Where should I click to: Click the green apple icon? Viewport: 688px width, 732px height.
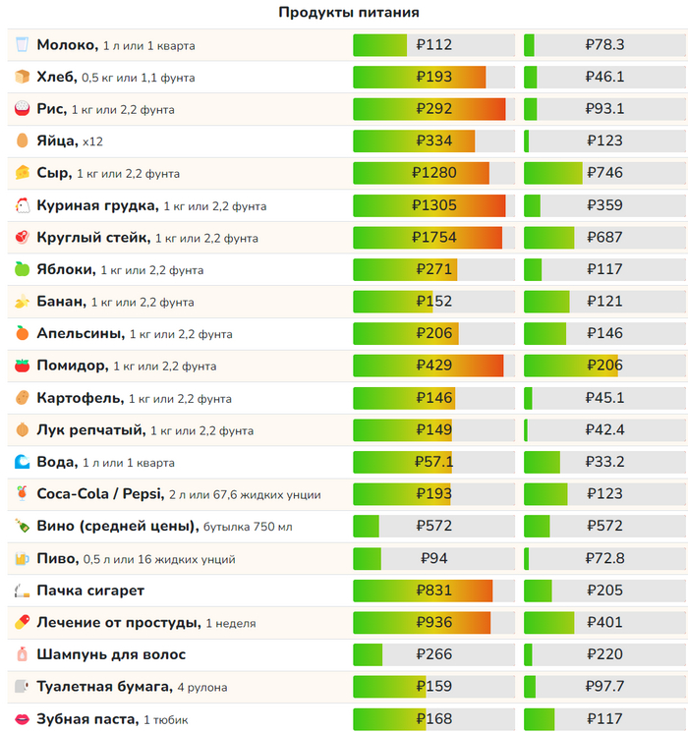coord(22,269)
